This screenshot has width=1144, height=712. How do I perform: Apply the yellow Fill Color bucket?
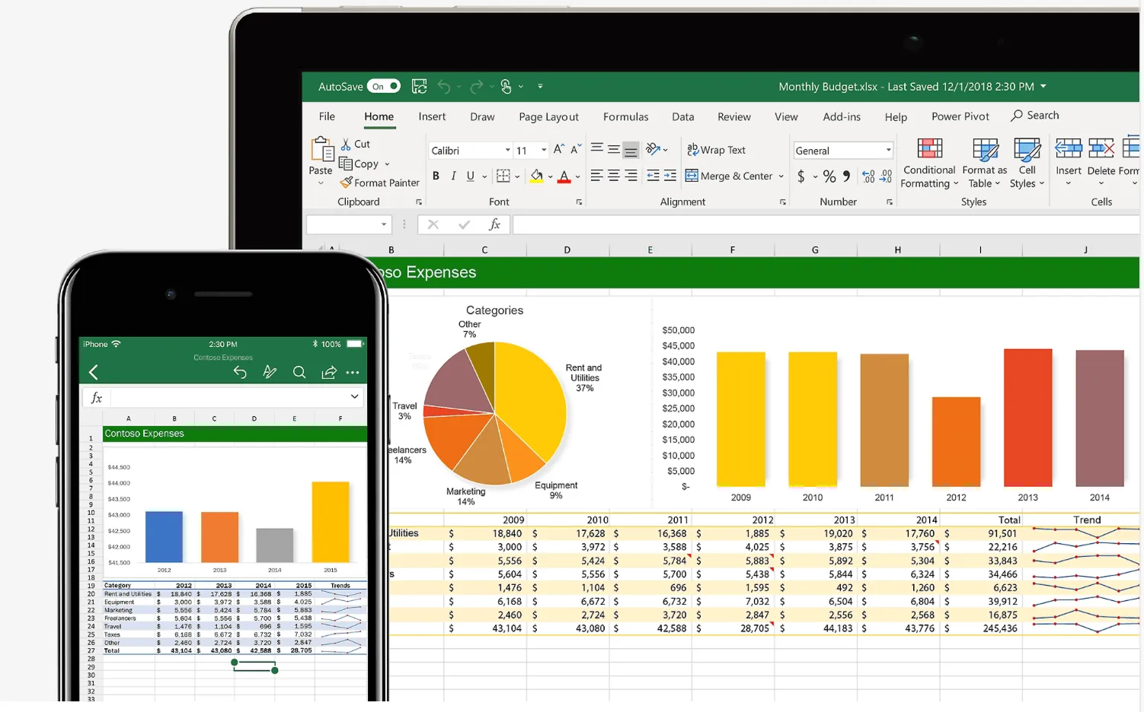(x=537, y=176)
